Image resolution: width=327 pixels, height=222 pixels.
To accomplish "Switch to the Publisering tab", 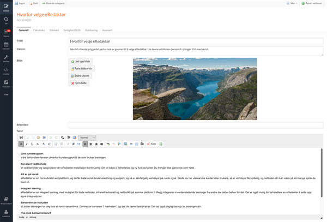I will coord(92,30).
